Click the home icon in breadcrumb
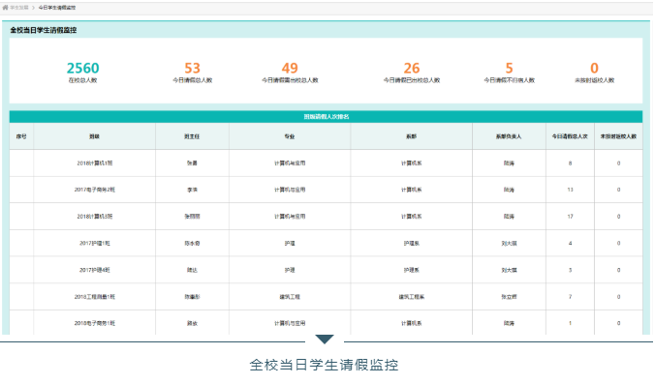Screen dimensions: 655x384 [x=5, y=8]
